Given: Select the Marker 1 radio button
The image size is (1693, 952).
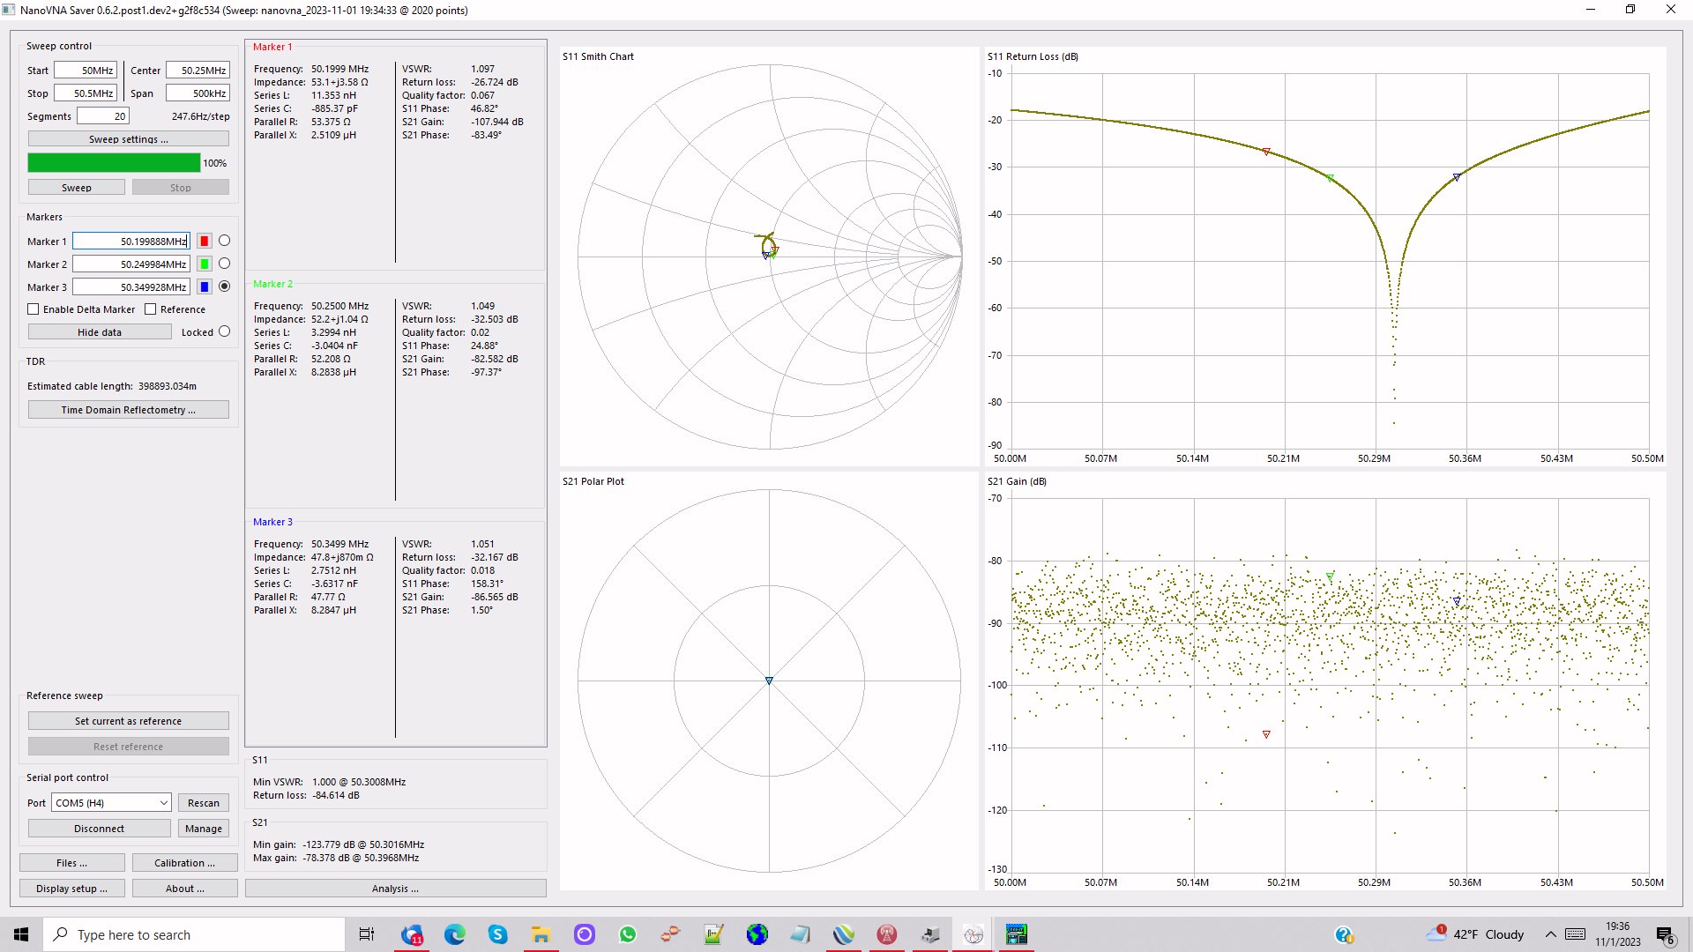Looking at the screenshot, I should point(224,241).
